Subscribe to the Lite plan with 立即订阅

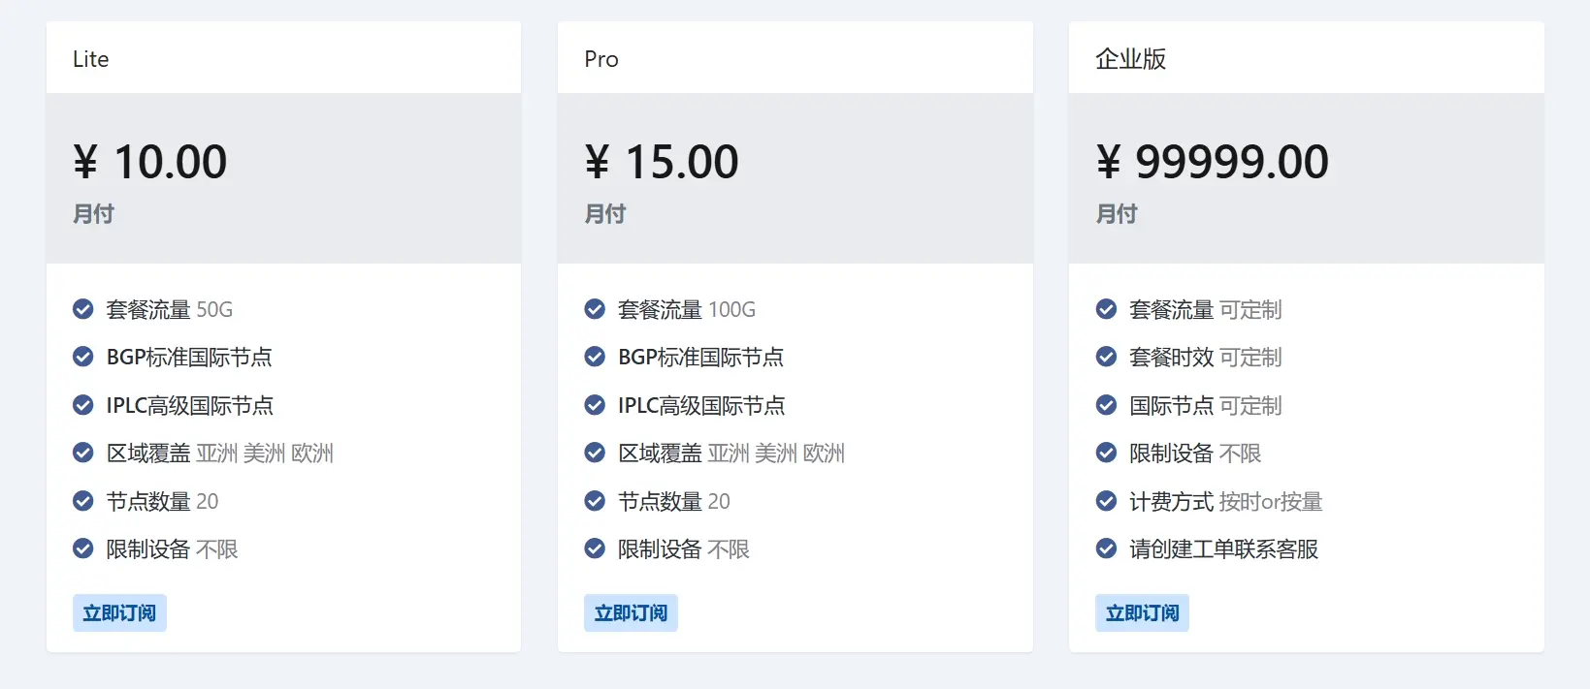(x=119, y=613)
